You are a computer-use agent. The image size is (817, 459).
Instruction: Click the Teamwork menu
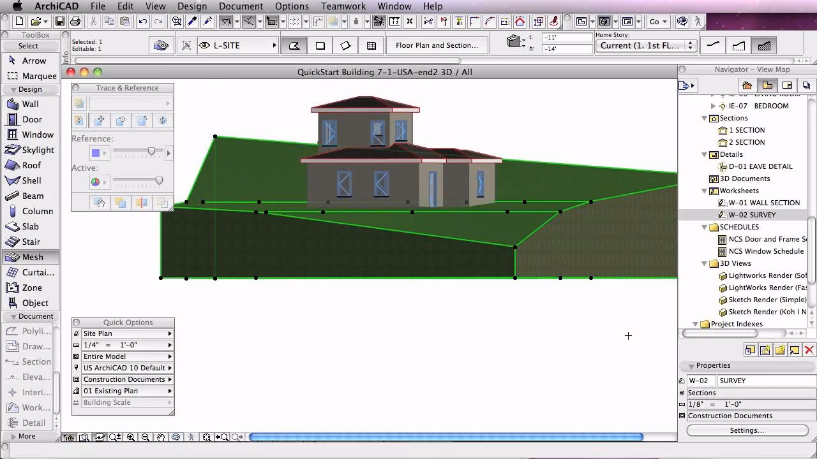pos(343,6)
